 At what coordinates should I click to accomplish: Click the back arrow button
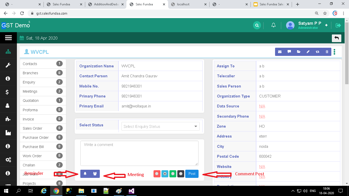(336, 38)
